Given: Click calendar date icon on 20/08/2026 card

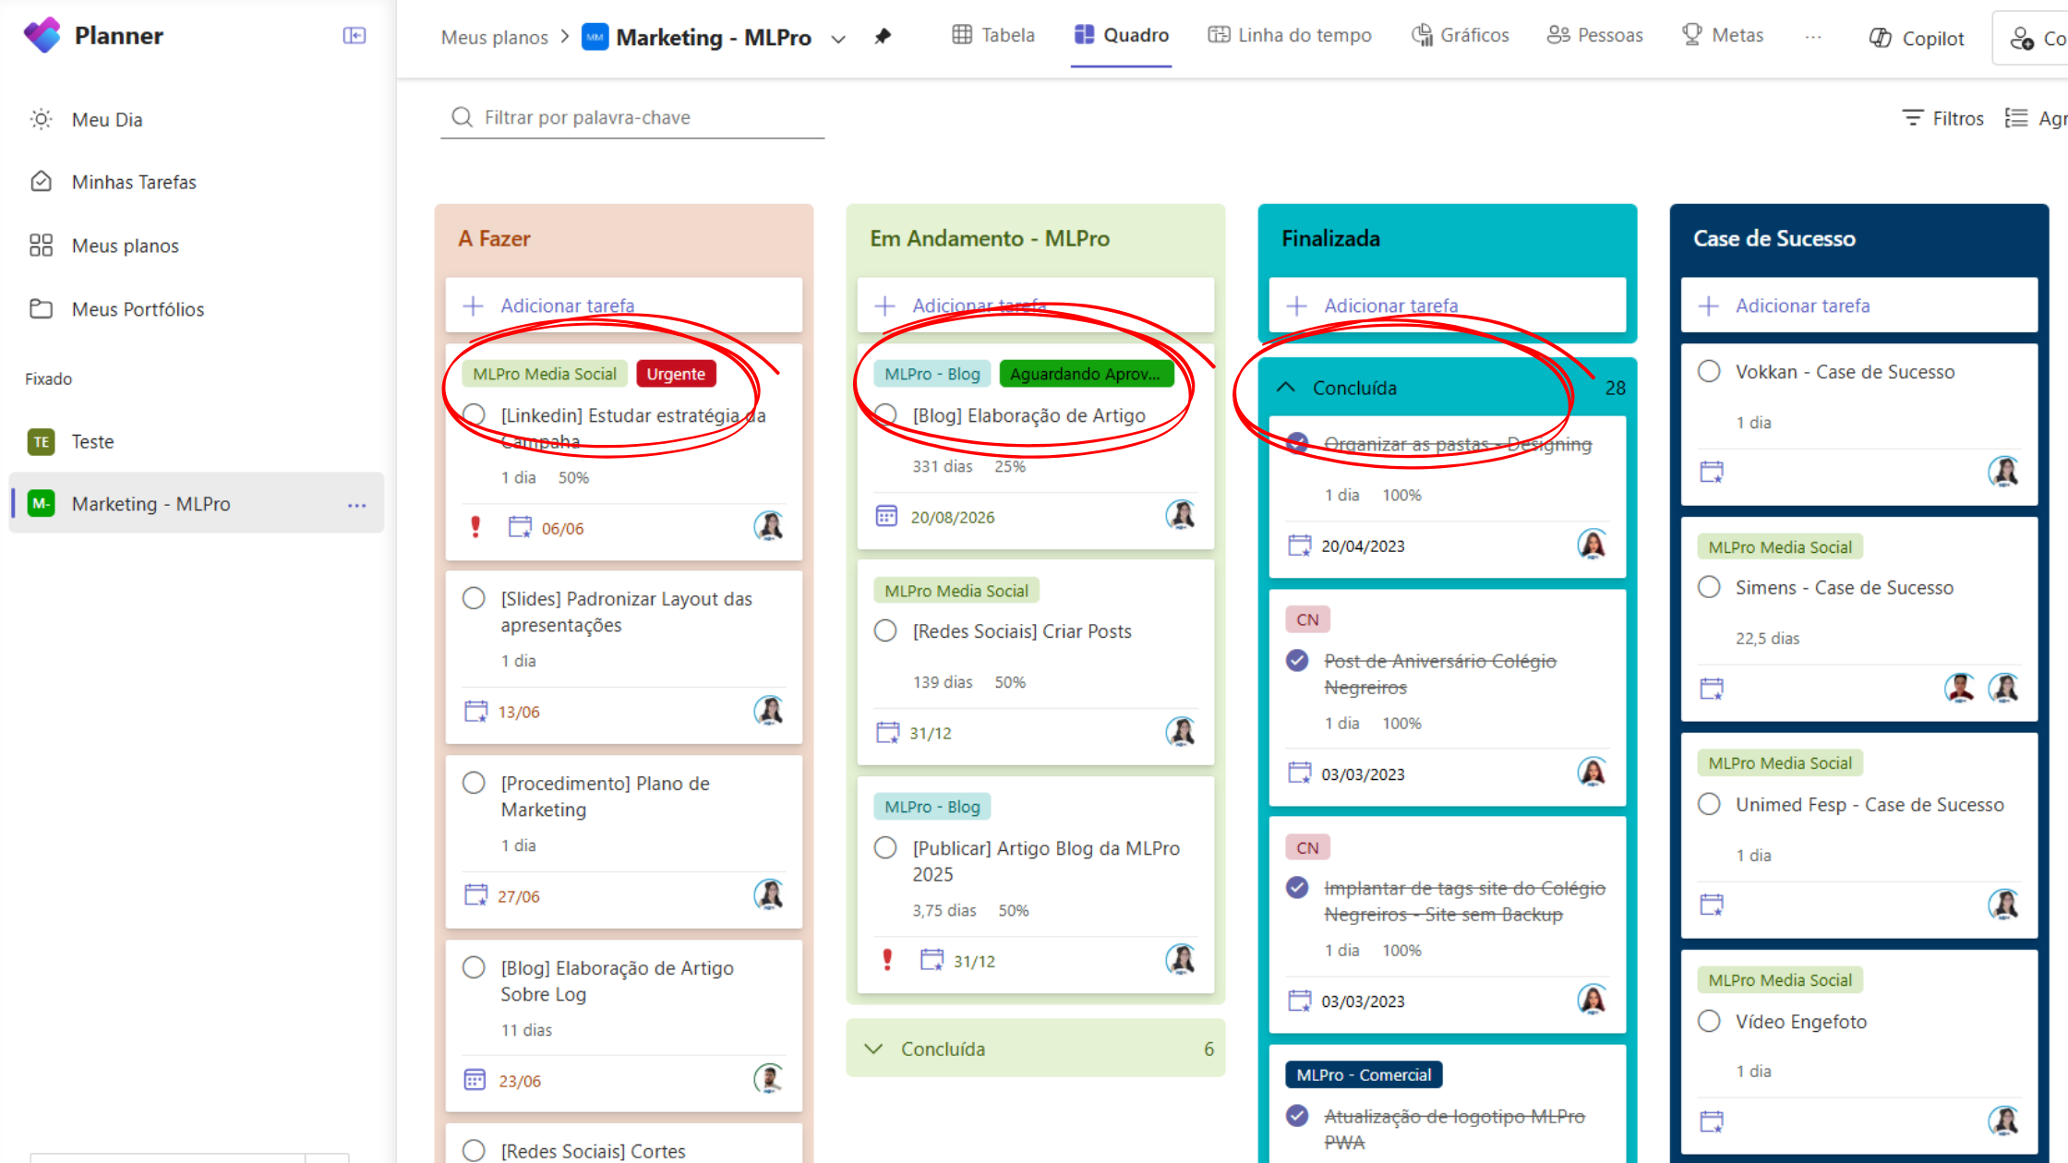Looking at the screenshot, I should [886, 517].
